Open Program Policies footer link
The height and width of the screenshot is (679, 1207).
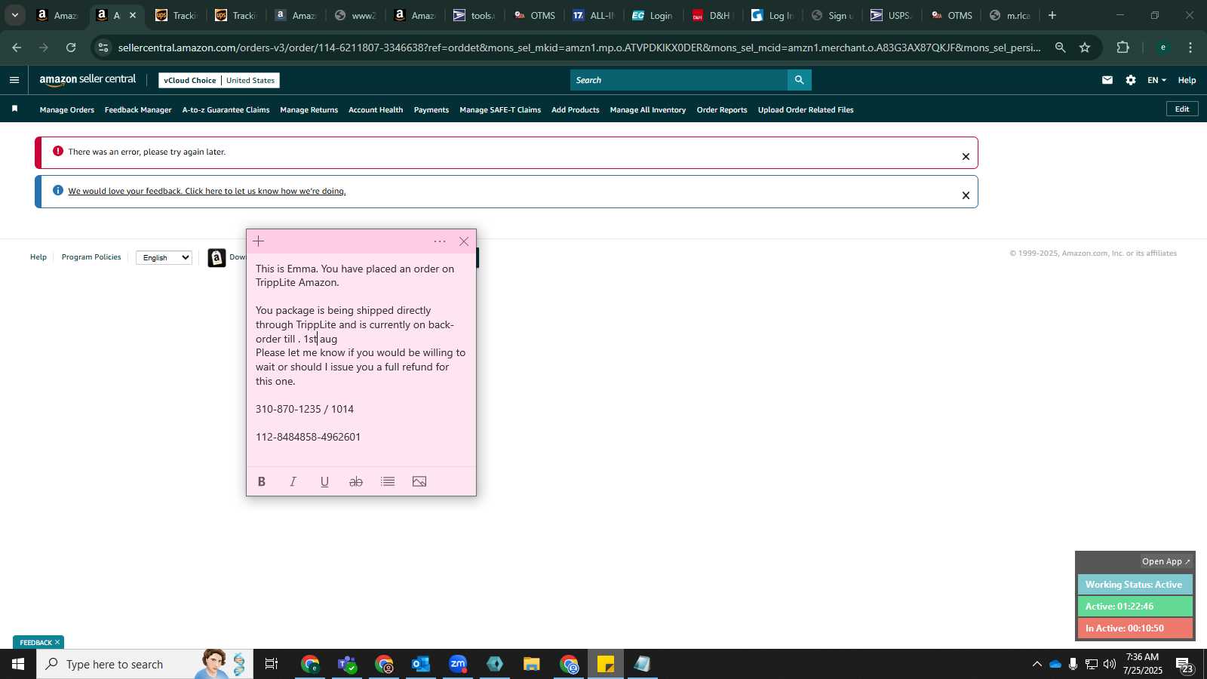91,257
